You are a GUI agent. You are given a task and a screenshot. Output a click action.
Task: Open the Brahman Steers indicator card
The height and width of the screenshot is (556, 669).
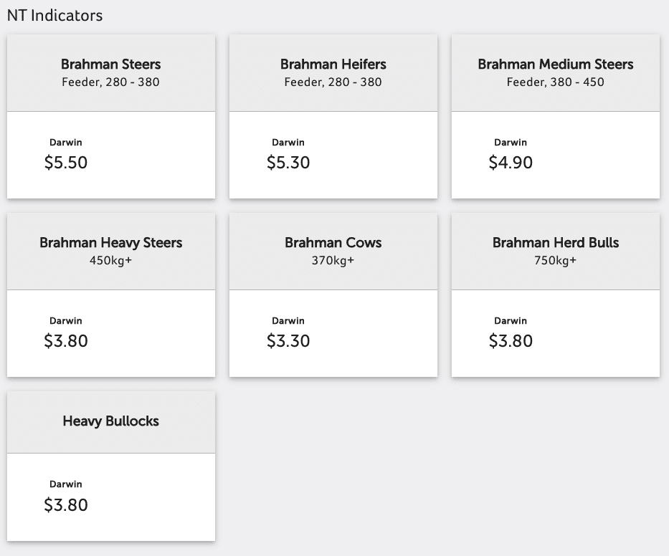(x=111, y=116)
